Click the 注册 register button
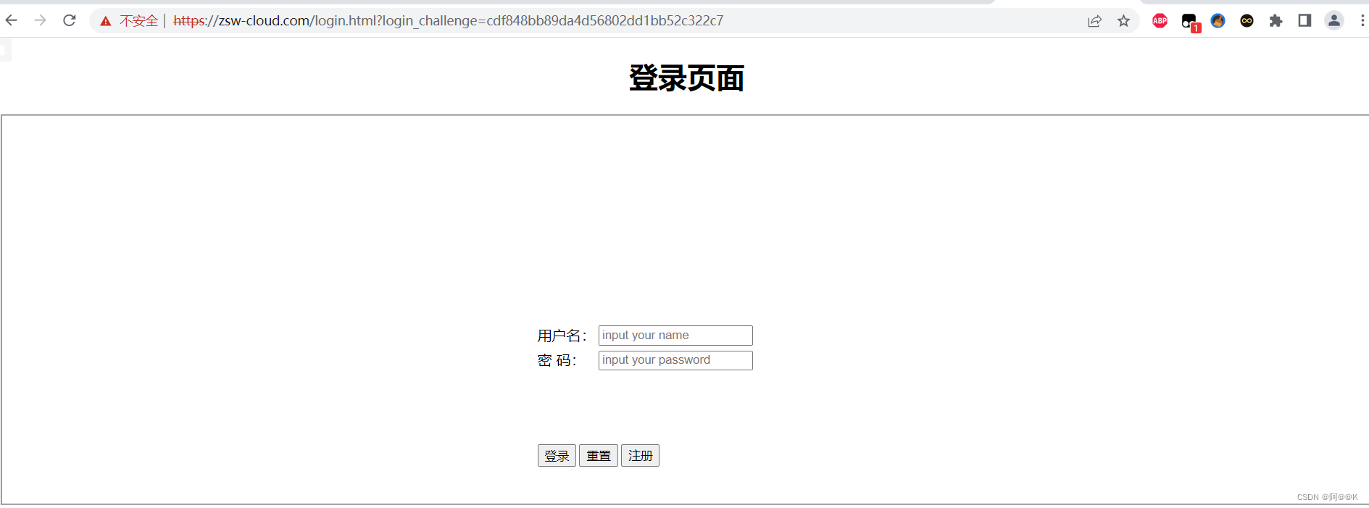The image size is (1369, 508). pos(640,456)
